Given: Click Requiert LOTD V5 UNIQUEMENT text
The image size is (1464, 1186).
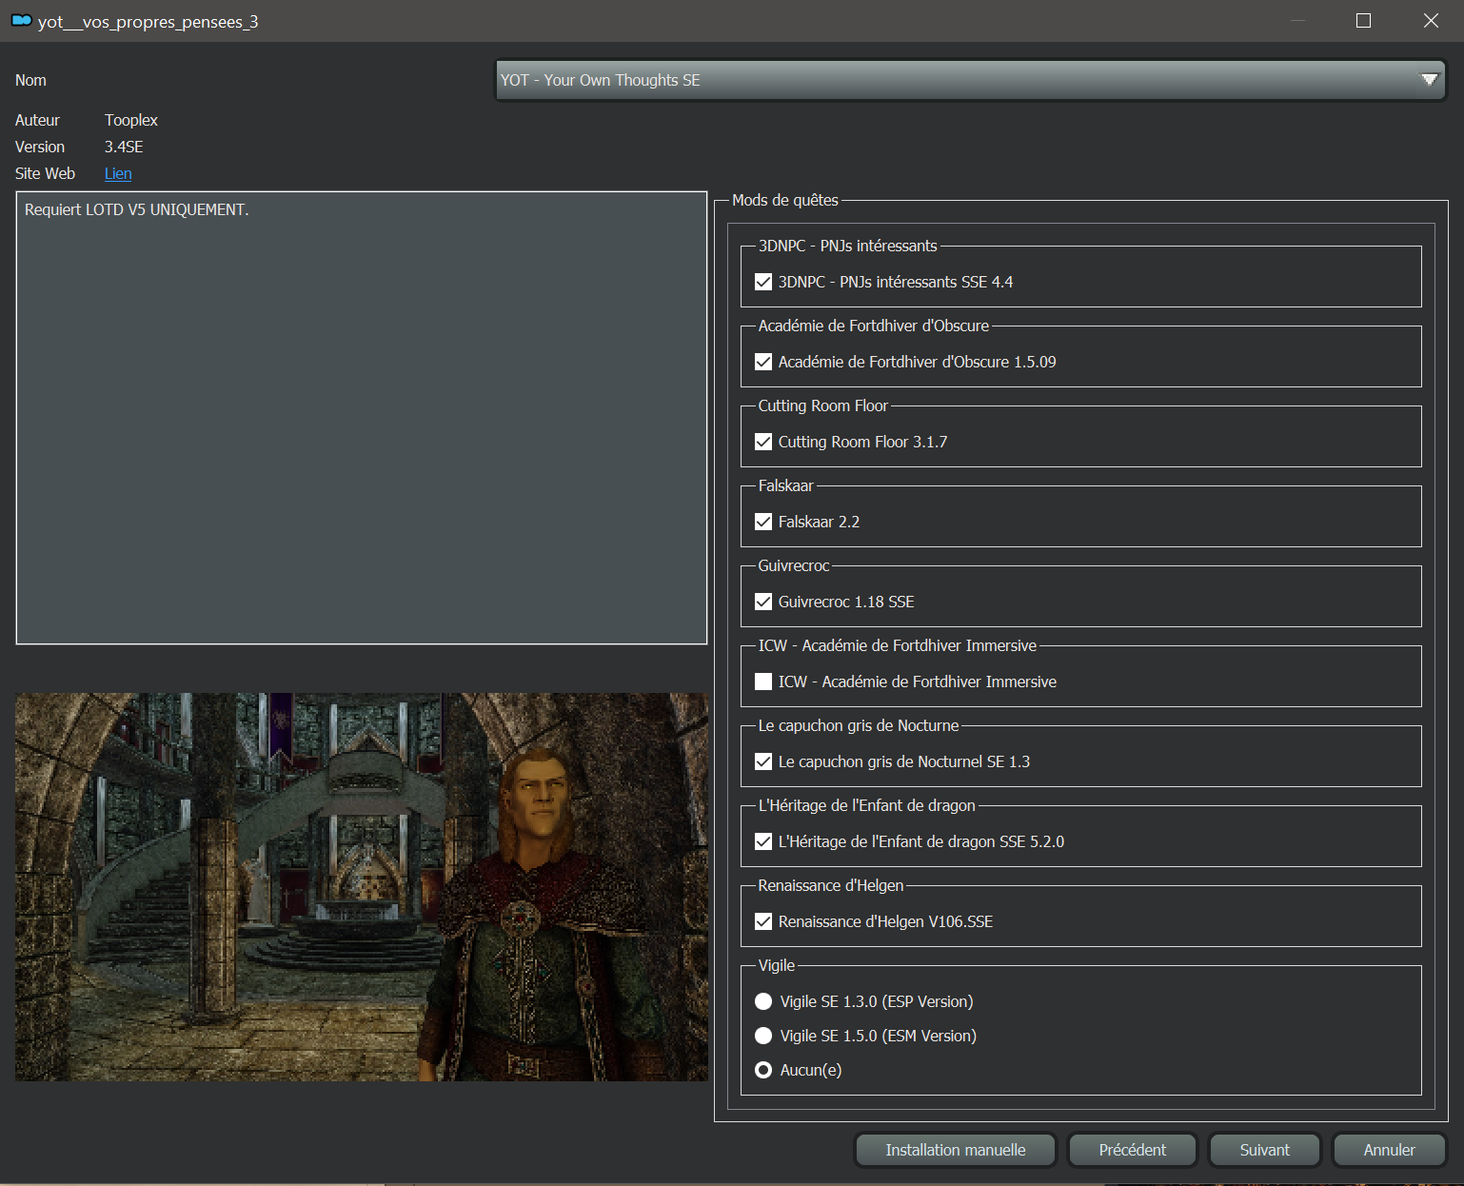Looking at the screenshot, I should coord(137,209).
